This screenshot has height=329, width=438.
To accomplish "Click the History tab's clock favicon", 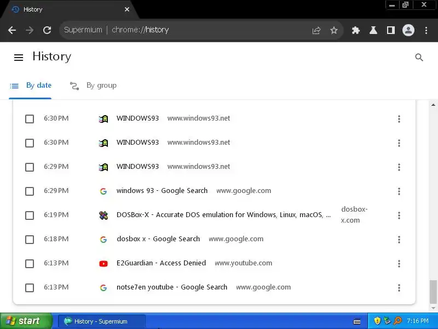I will [15, 9].
